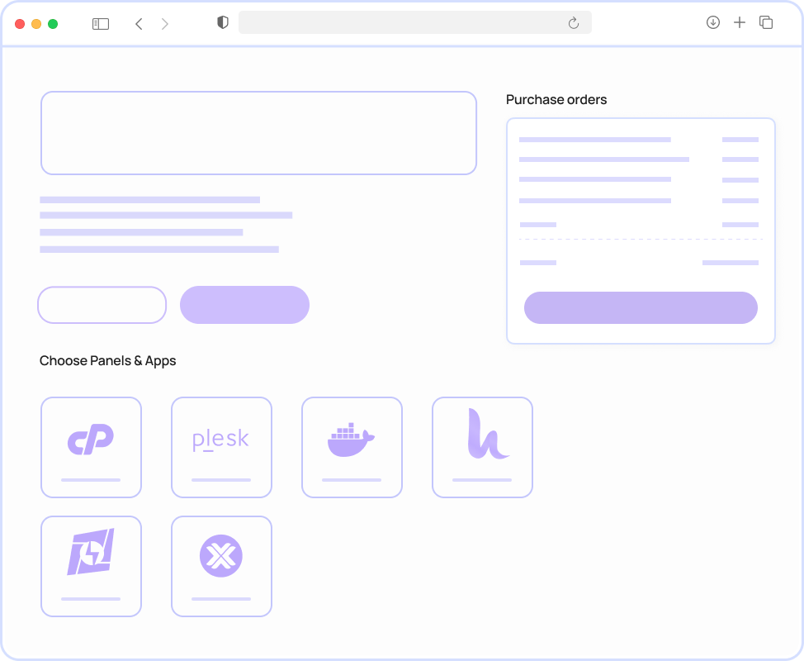Viewport: 804px width, 661px height.
Task: Open a new tab with plus icon
Action: point(740,22)
